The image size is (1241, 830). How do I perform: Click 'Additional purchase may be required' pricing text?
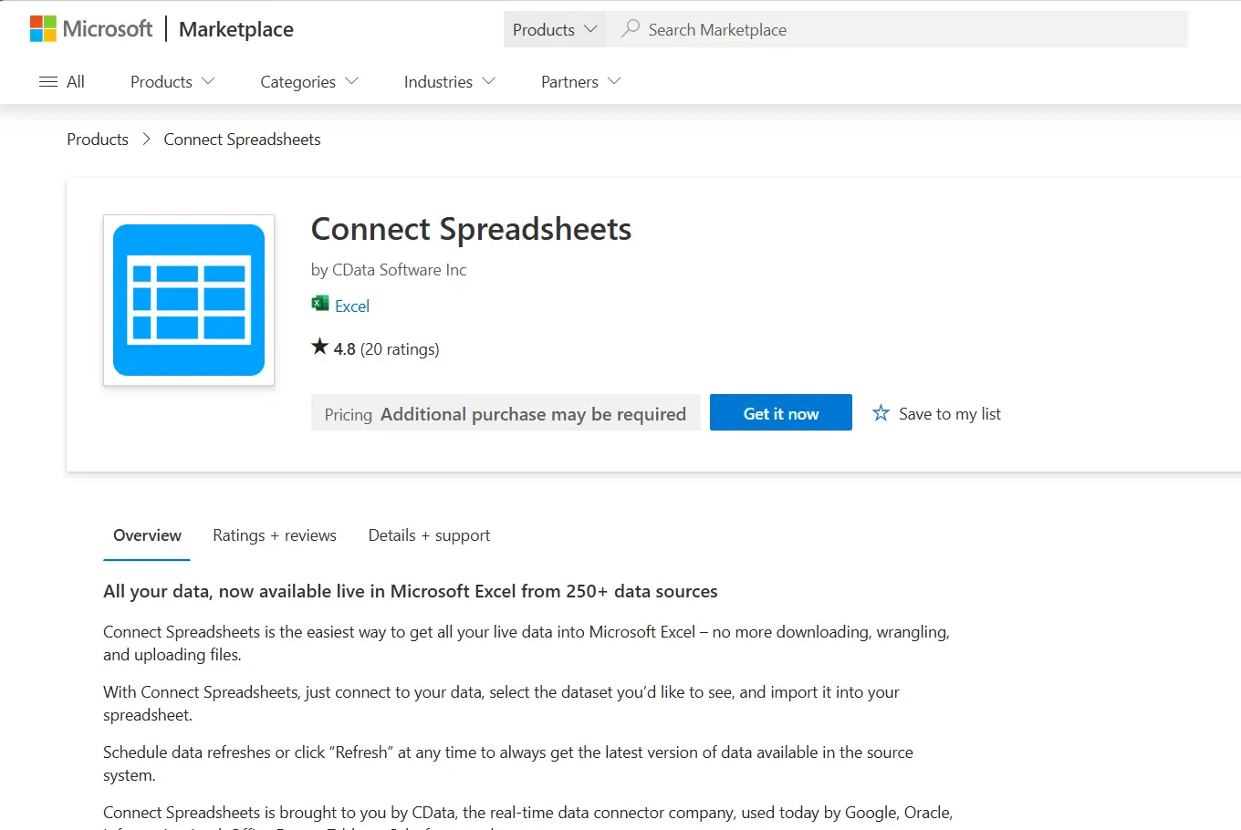(x=533, y=414)
